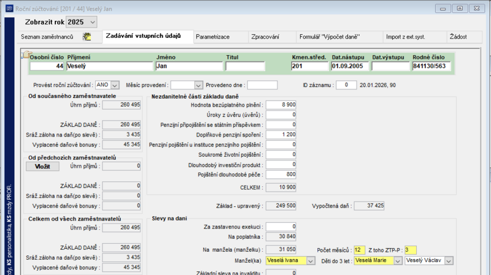Click the Vložit button

42,167
